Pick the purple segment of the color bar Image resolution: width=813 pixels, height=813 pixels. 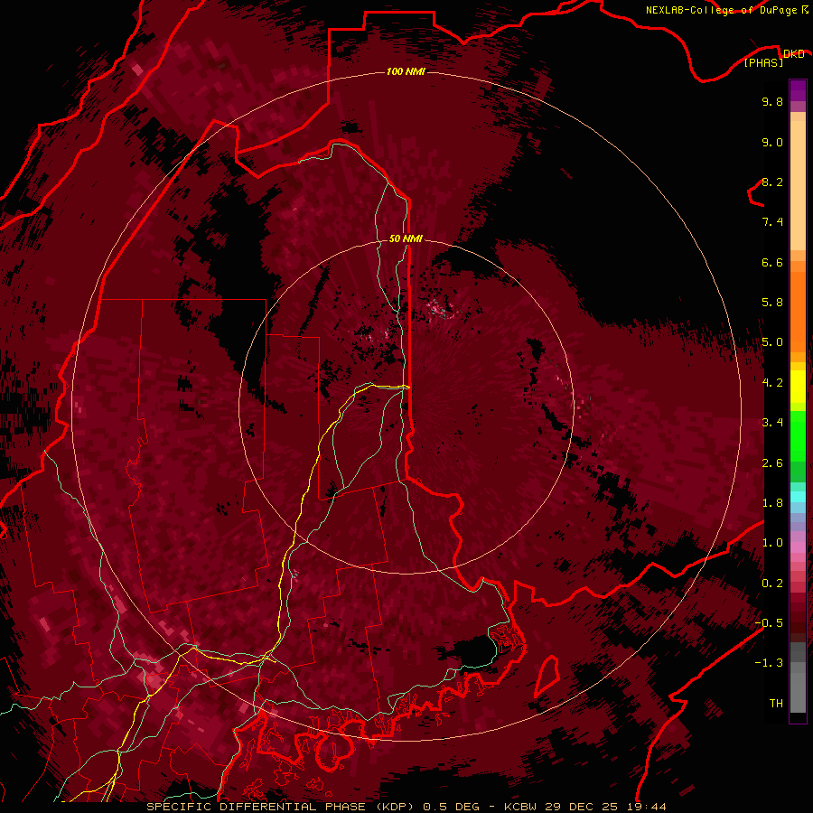pos(798,90)
